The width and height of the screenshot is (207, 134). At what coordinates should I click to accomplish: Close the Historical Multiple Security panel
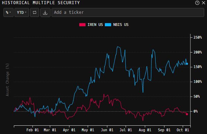point(204,3)
